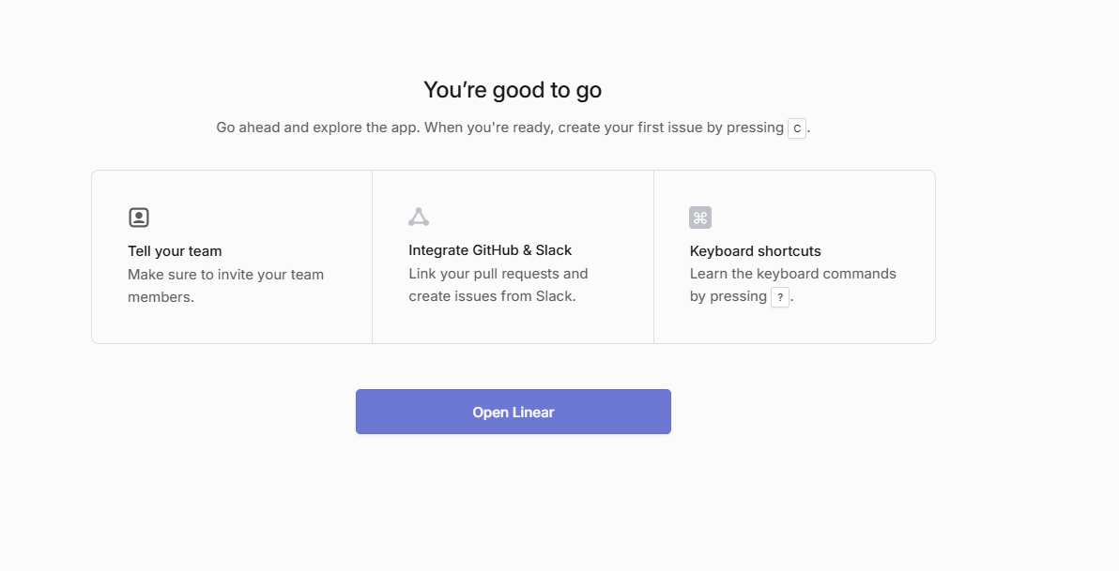Click the question mark keycap badge
The image size is (1119, 571).
click(780, 297)
